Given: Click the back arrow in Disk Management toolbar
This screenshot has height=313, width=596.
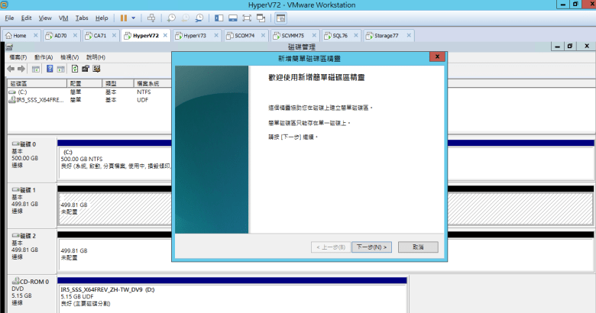Looking at the screenshot, I should point(11,69).
